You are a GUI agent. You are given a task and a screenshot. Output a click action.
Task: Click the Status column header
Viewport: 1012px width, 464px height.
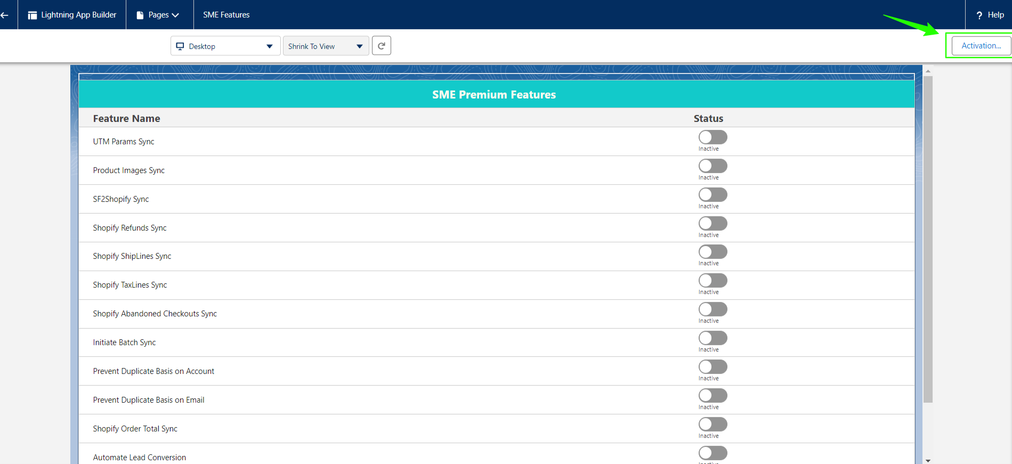708,119
